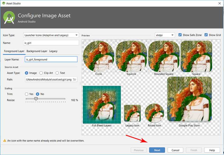Viewport: 224px width, 155px height.
Task: Click the Resize slider handle
Action: coord(36,99)
